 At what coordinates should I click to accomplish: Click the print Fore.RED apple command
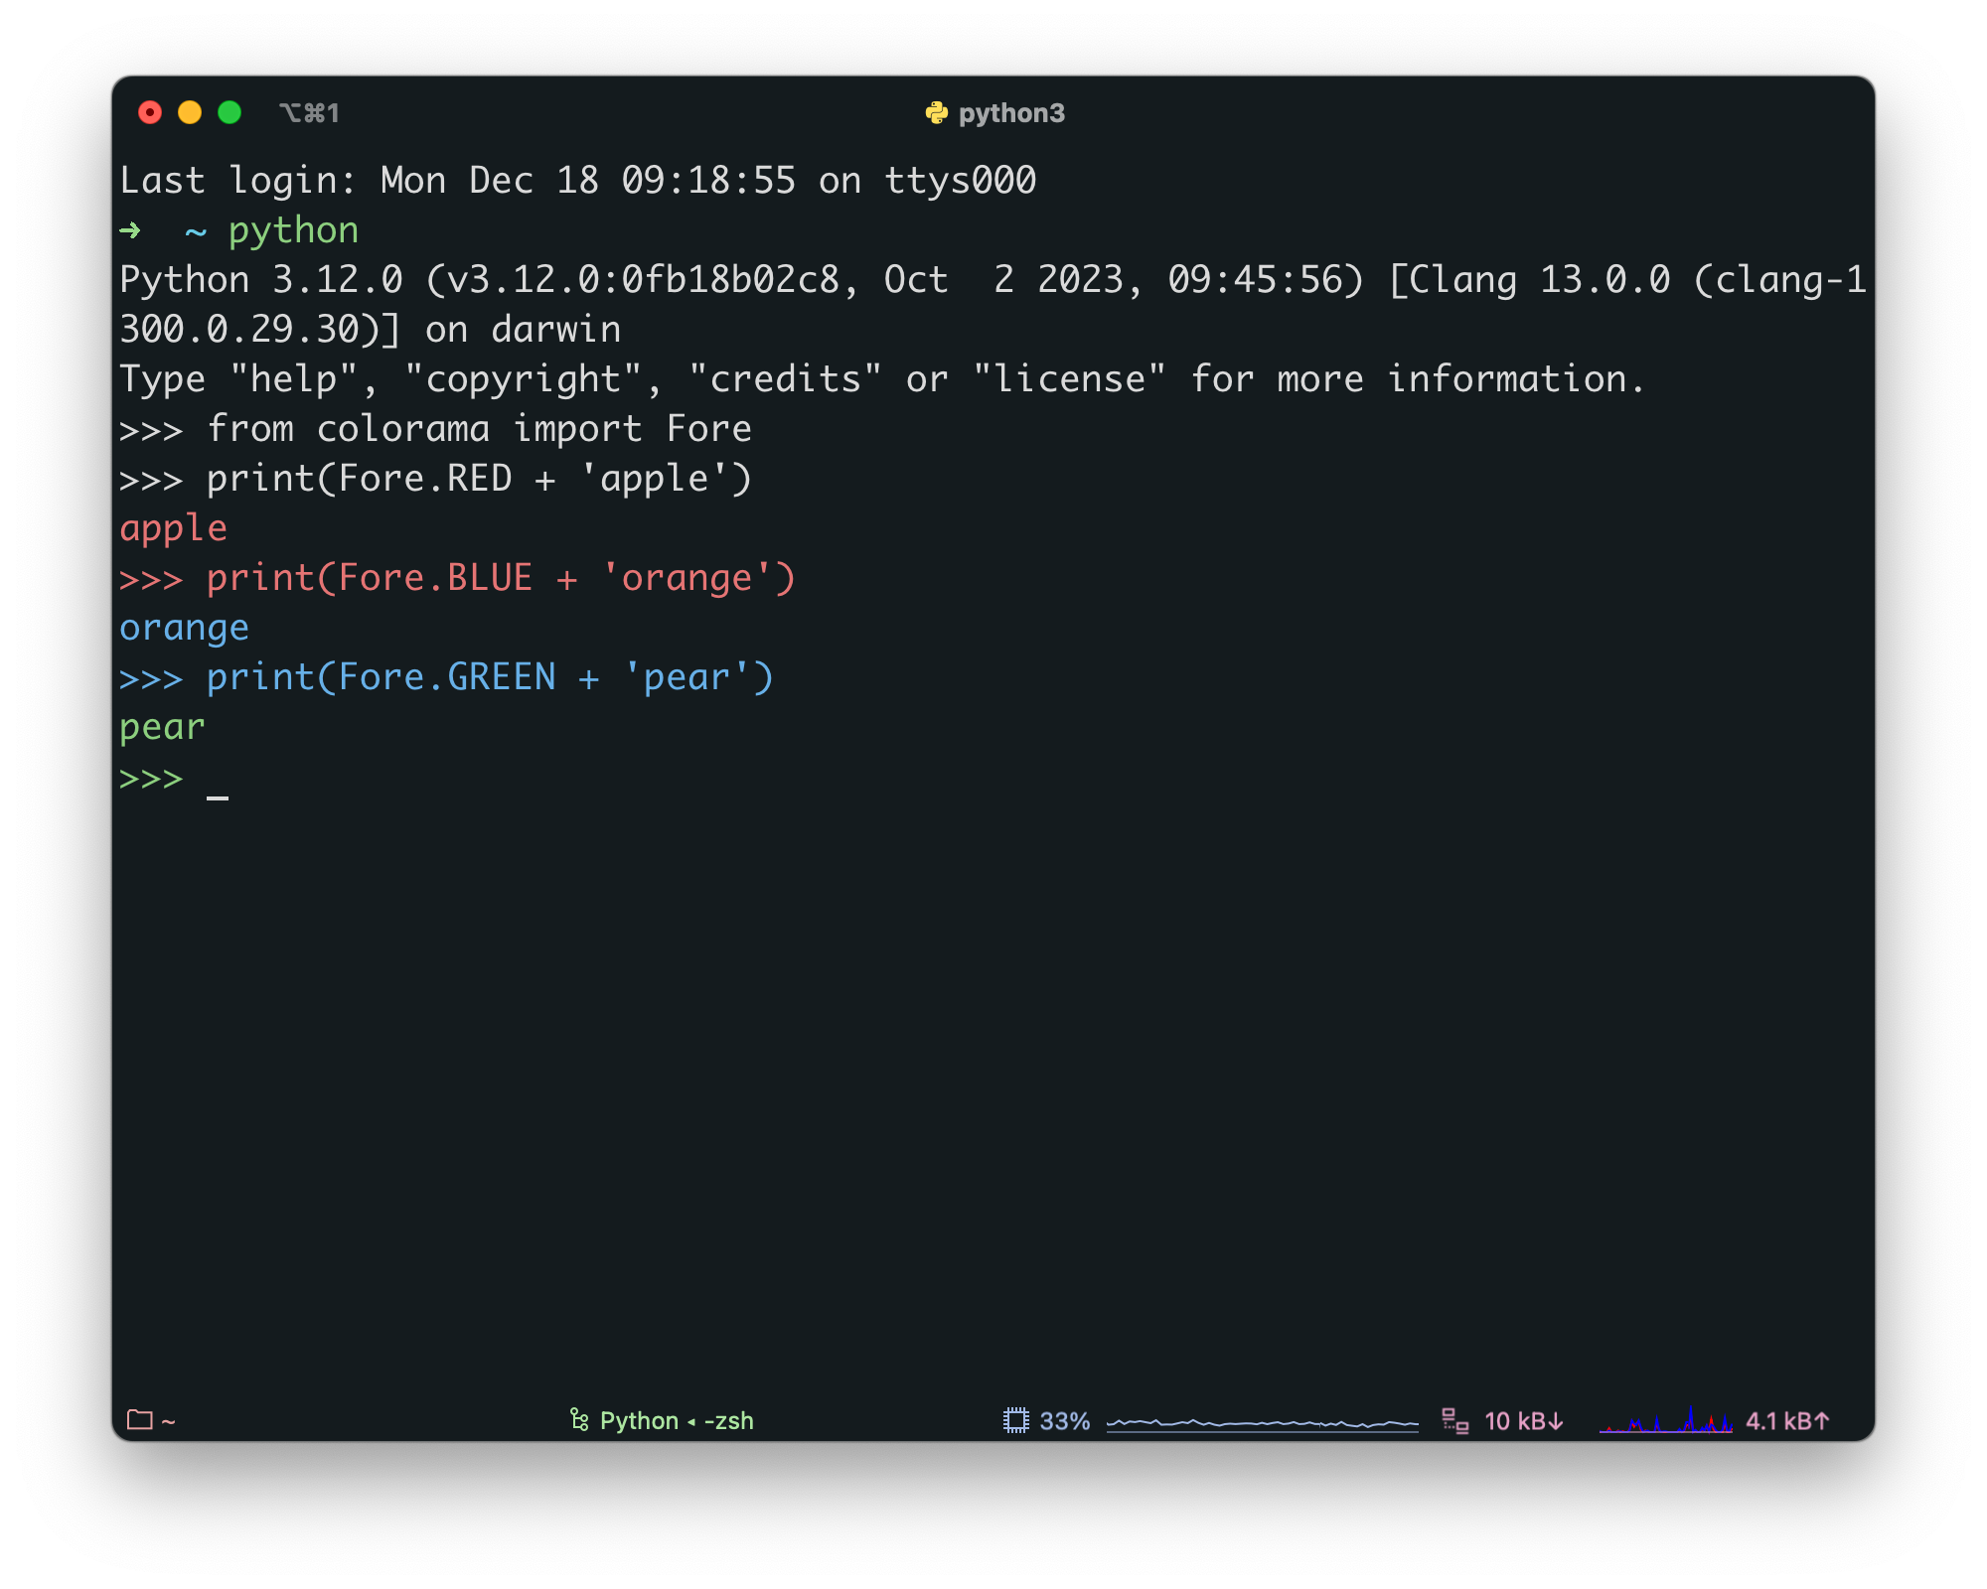[435, 479]
